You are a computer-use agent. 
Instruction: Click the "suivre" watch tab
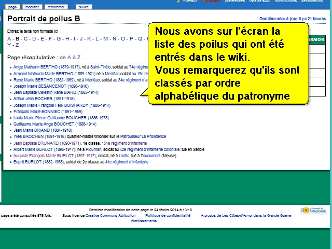82,7
